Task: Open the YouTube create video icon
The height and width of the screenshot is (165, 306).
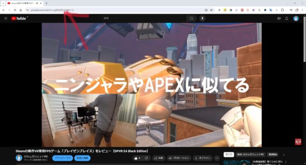Action: coord(279,19)
